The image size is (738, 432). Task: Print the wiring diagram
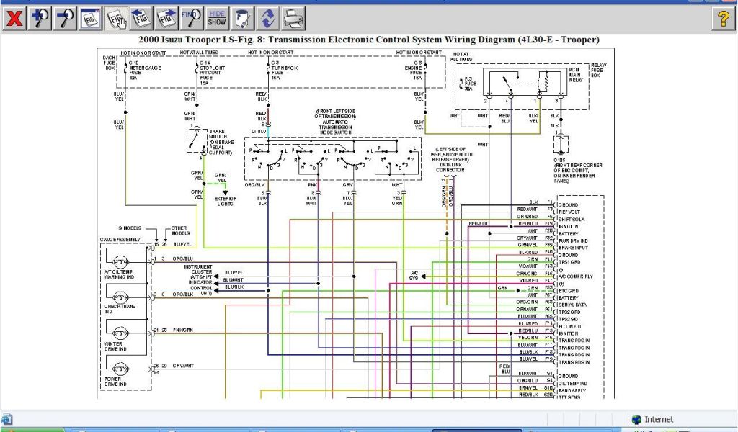(293, 18)
